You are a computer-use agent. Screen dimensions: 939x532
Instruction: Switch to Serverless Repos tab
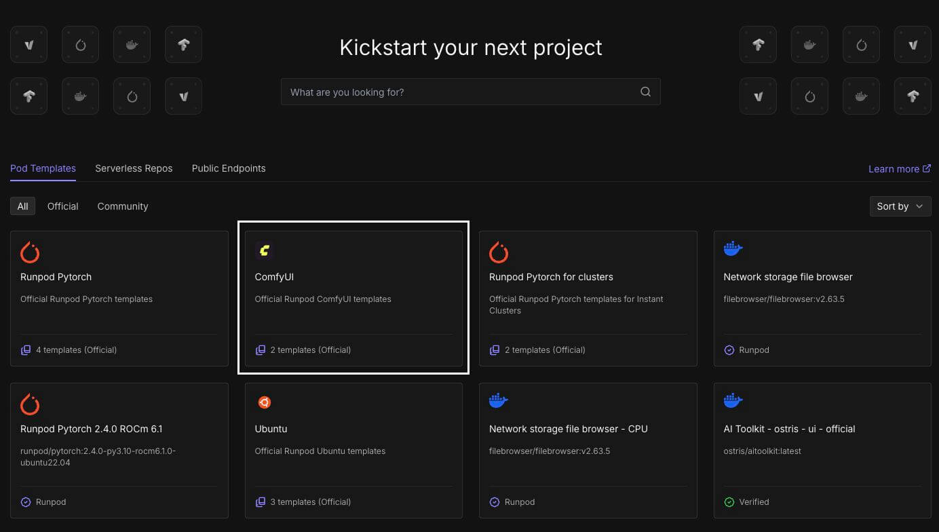point(134,168)
